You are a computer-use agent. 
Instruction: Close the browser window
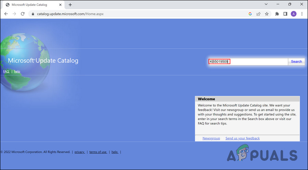(302, 4)
